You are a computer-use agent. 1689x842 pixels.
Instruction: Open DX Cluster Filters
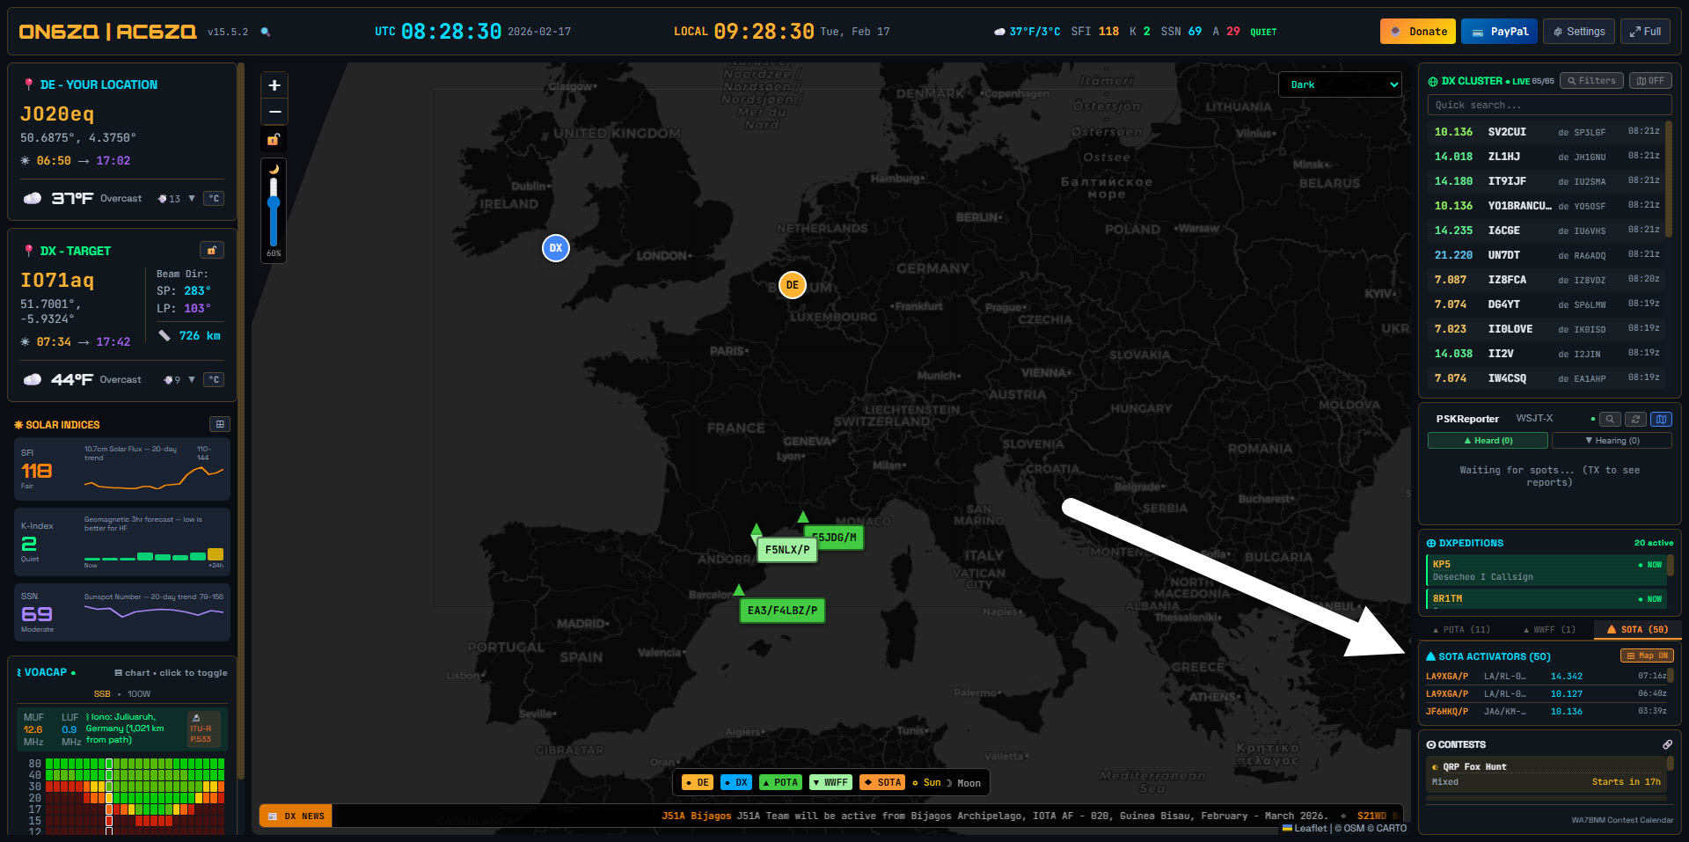tap(1592, 81)
